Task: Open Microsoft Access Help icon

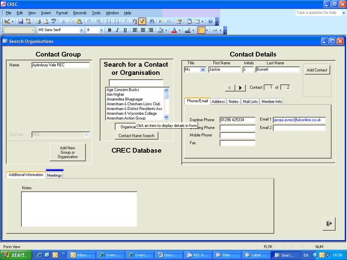Action: click(210, 21)
